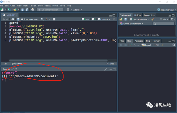Toggle the Source on Save checkbox
Image resolution: width=177 pixels, height=113 pixels.
pos(22,20)
